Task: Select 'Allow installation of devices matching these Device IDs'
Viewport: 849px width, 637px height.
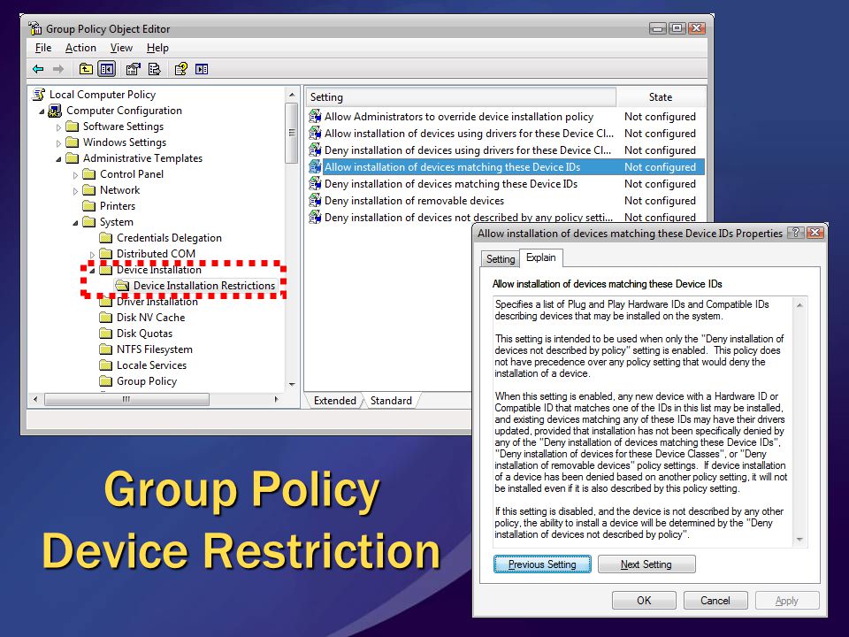Action: click(x=506, y=167)
